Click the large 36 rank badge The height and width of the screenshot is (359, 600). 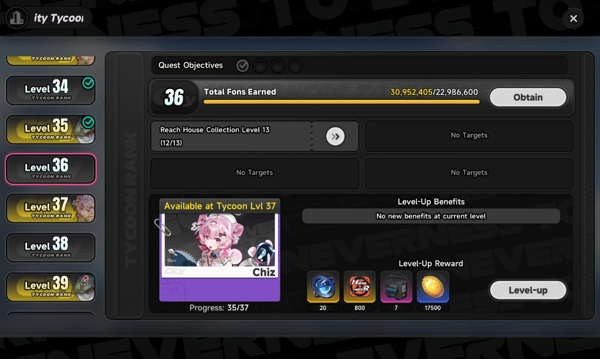click(174, 97)
